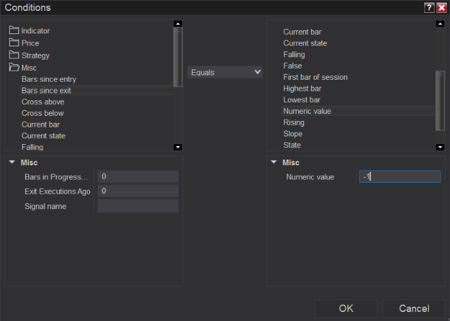Collapse the left Misc properties section
This screenshot has height=321, width=450.
[12, 162]
